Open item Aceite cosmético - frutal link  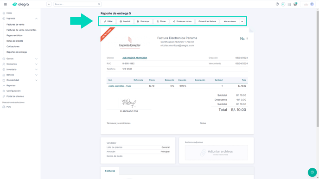[x=120, y=86]
